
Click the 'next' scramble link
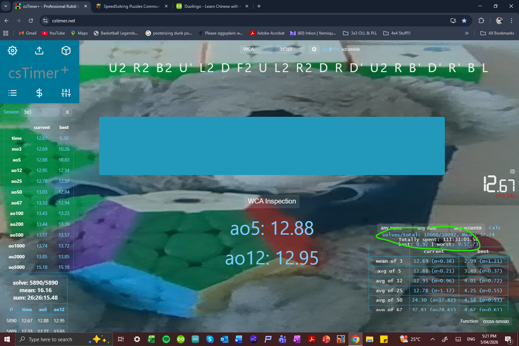[x=336, y=49]
